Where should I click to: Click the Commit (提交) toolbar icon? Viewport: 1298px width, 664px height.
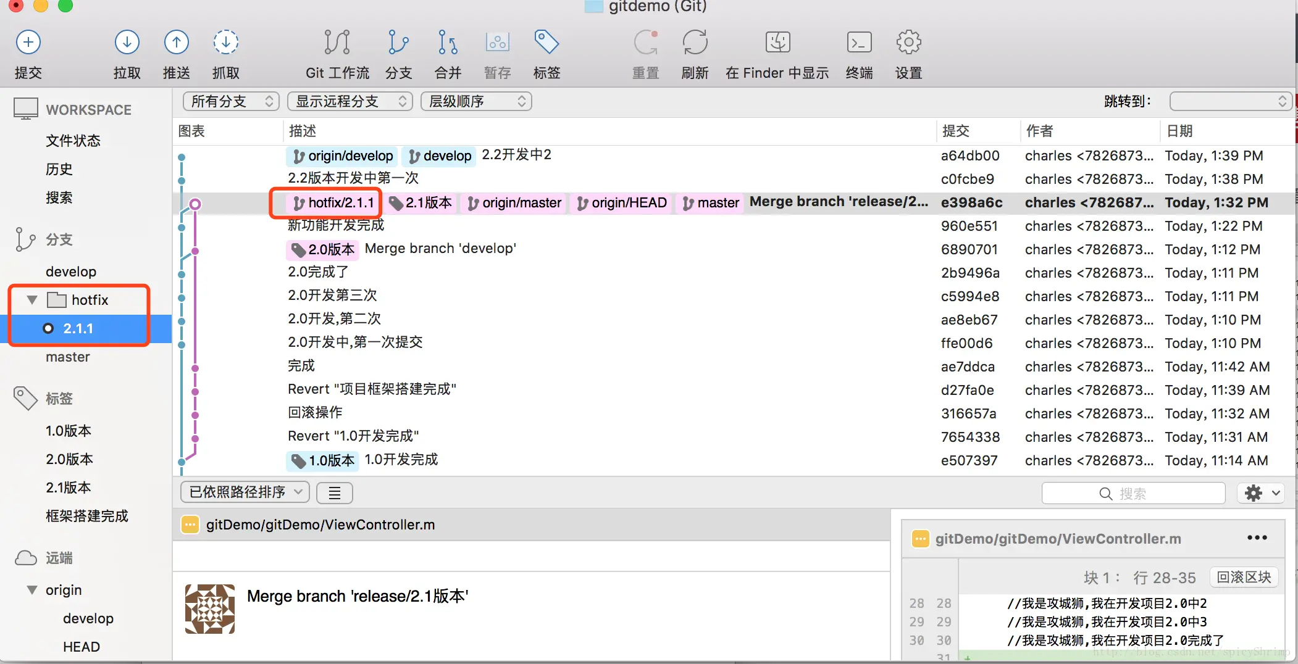(x=28, y=43)
